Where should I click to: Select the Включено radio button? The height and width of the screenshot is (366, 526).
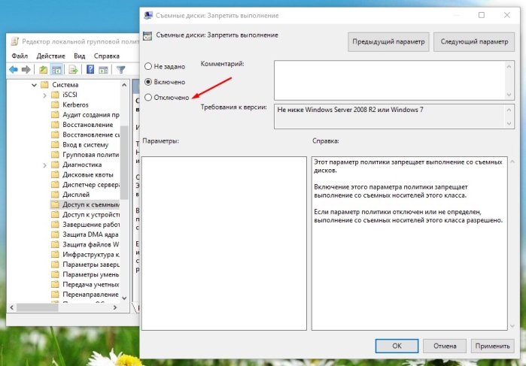click(x=148, y=82)
